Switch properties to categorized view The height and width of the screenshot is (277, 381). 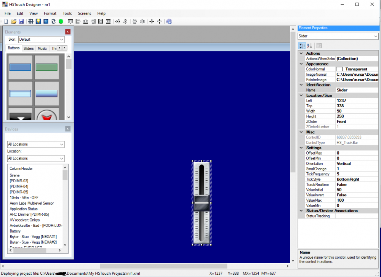tap(302, 46)
